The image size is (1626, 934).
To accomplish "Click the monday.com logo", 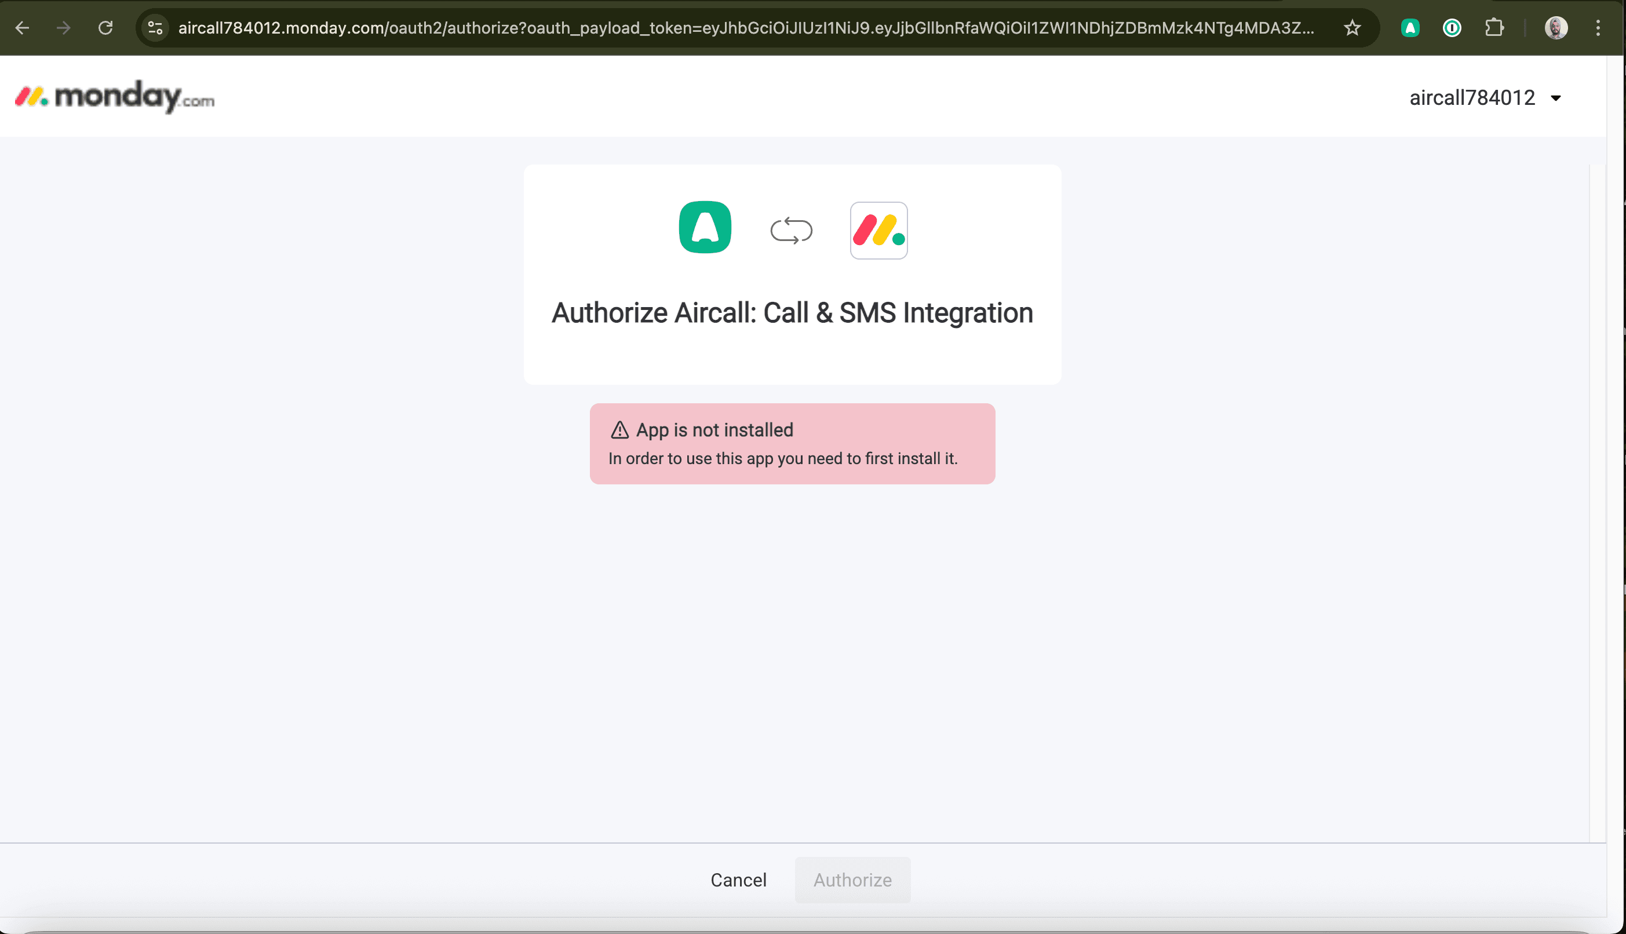I will click(x=115, y=97).
